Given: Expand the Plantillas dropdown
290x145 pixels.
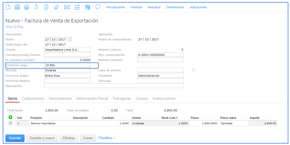Looking at the screenshot, I should pyautogui.click(x=107, y=138).
